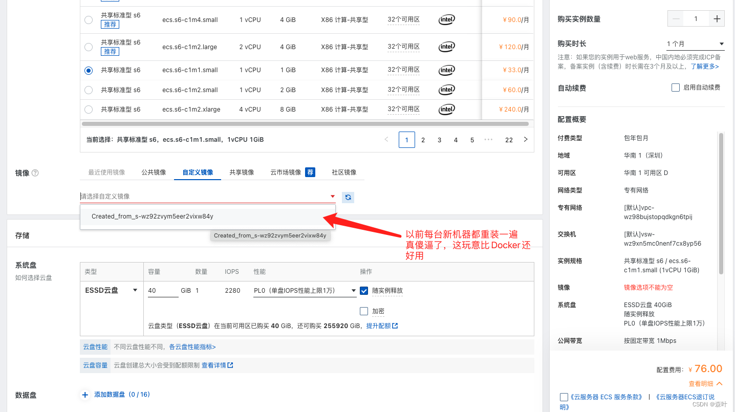Open the 各云盘性能指标 link
Screen dimensions: 735x412
click(x=192, y=347)
